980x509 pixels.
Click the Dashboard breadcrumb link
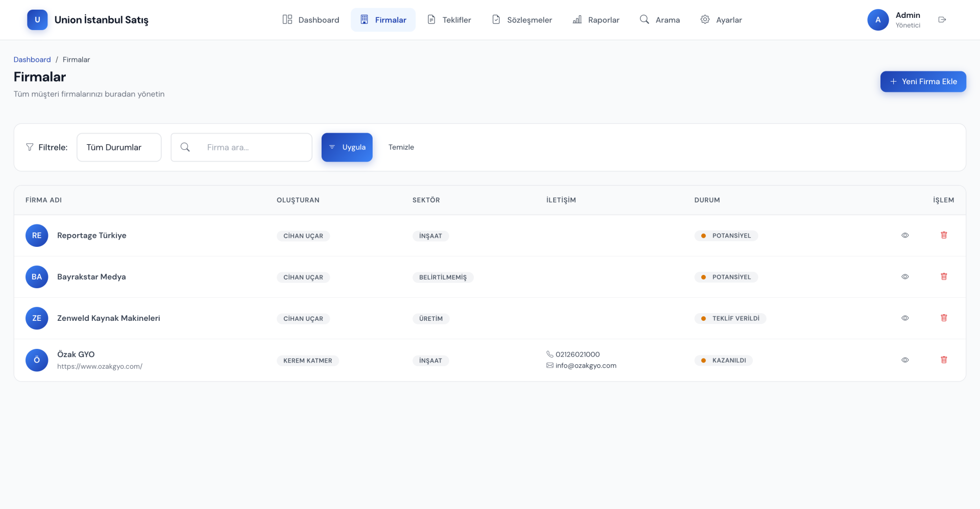point(32,60)
